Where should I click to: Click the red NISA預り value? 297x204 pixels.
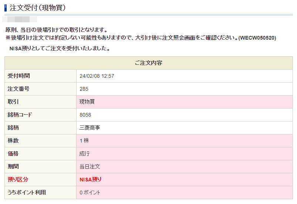coord(91,180)
